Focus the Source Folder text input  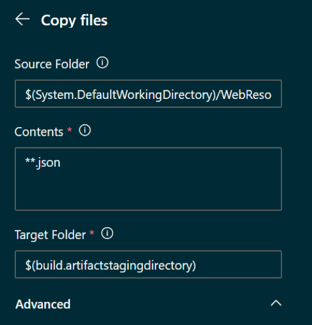pyautogui.click(x=148, y=94)
